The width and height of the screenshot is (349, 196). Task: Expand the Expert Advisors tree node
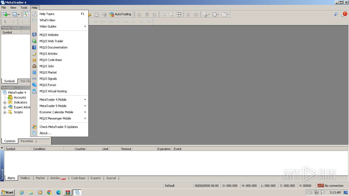point(5,108)
